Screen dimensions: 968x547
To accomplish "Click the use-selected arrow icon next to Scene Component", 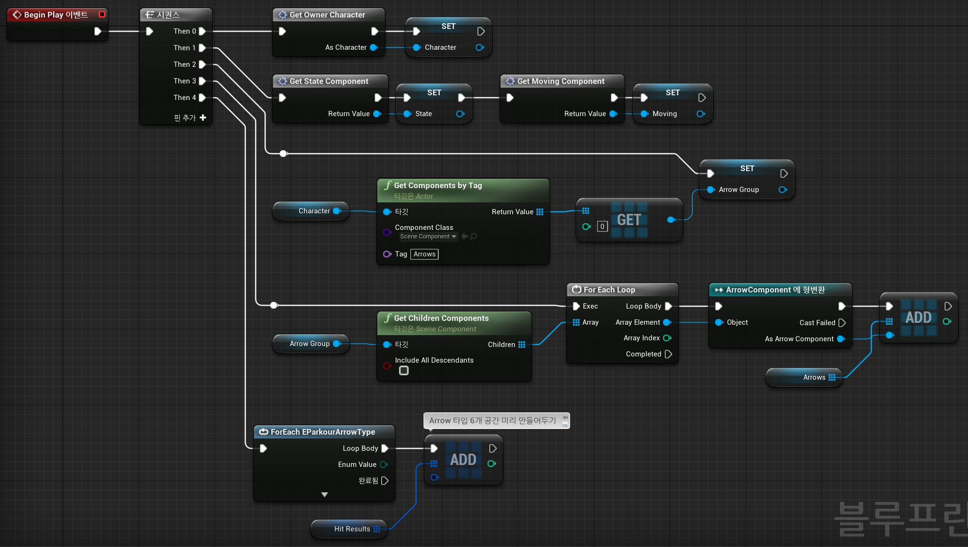I will pyautogui.click(x=464, y=236).
